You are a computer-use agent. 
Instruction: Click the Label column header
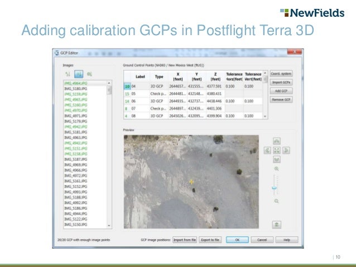click(140, 77)
